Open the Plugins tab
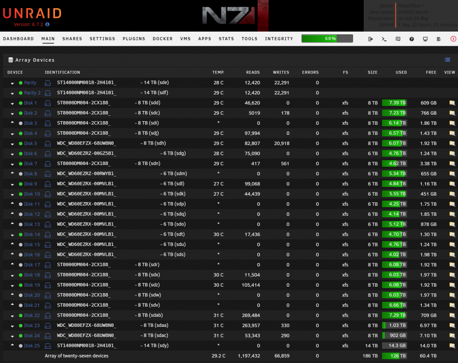The height and width of the screenshot is (363, 458). pos(134,39)
